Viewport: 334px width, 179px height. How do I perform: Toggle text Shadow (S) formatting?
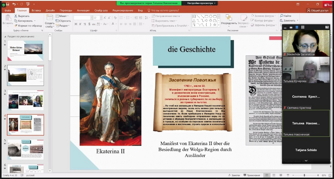coord(89,24)
